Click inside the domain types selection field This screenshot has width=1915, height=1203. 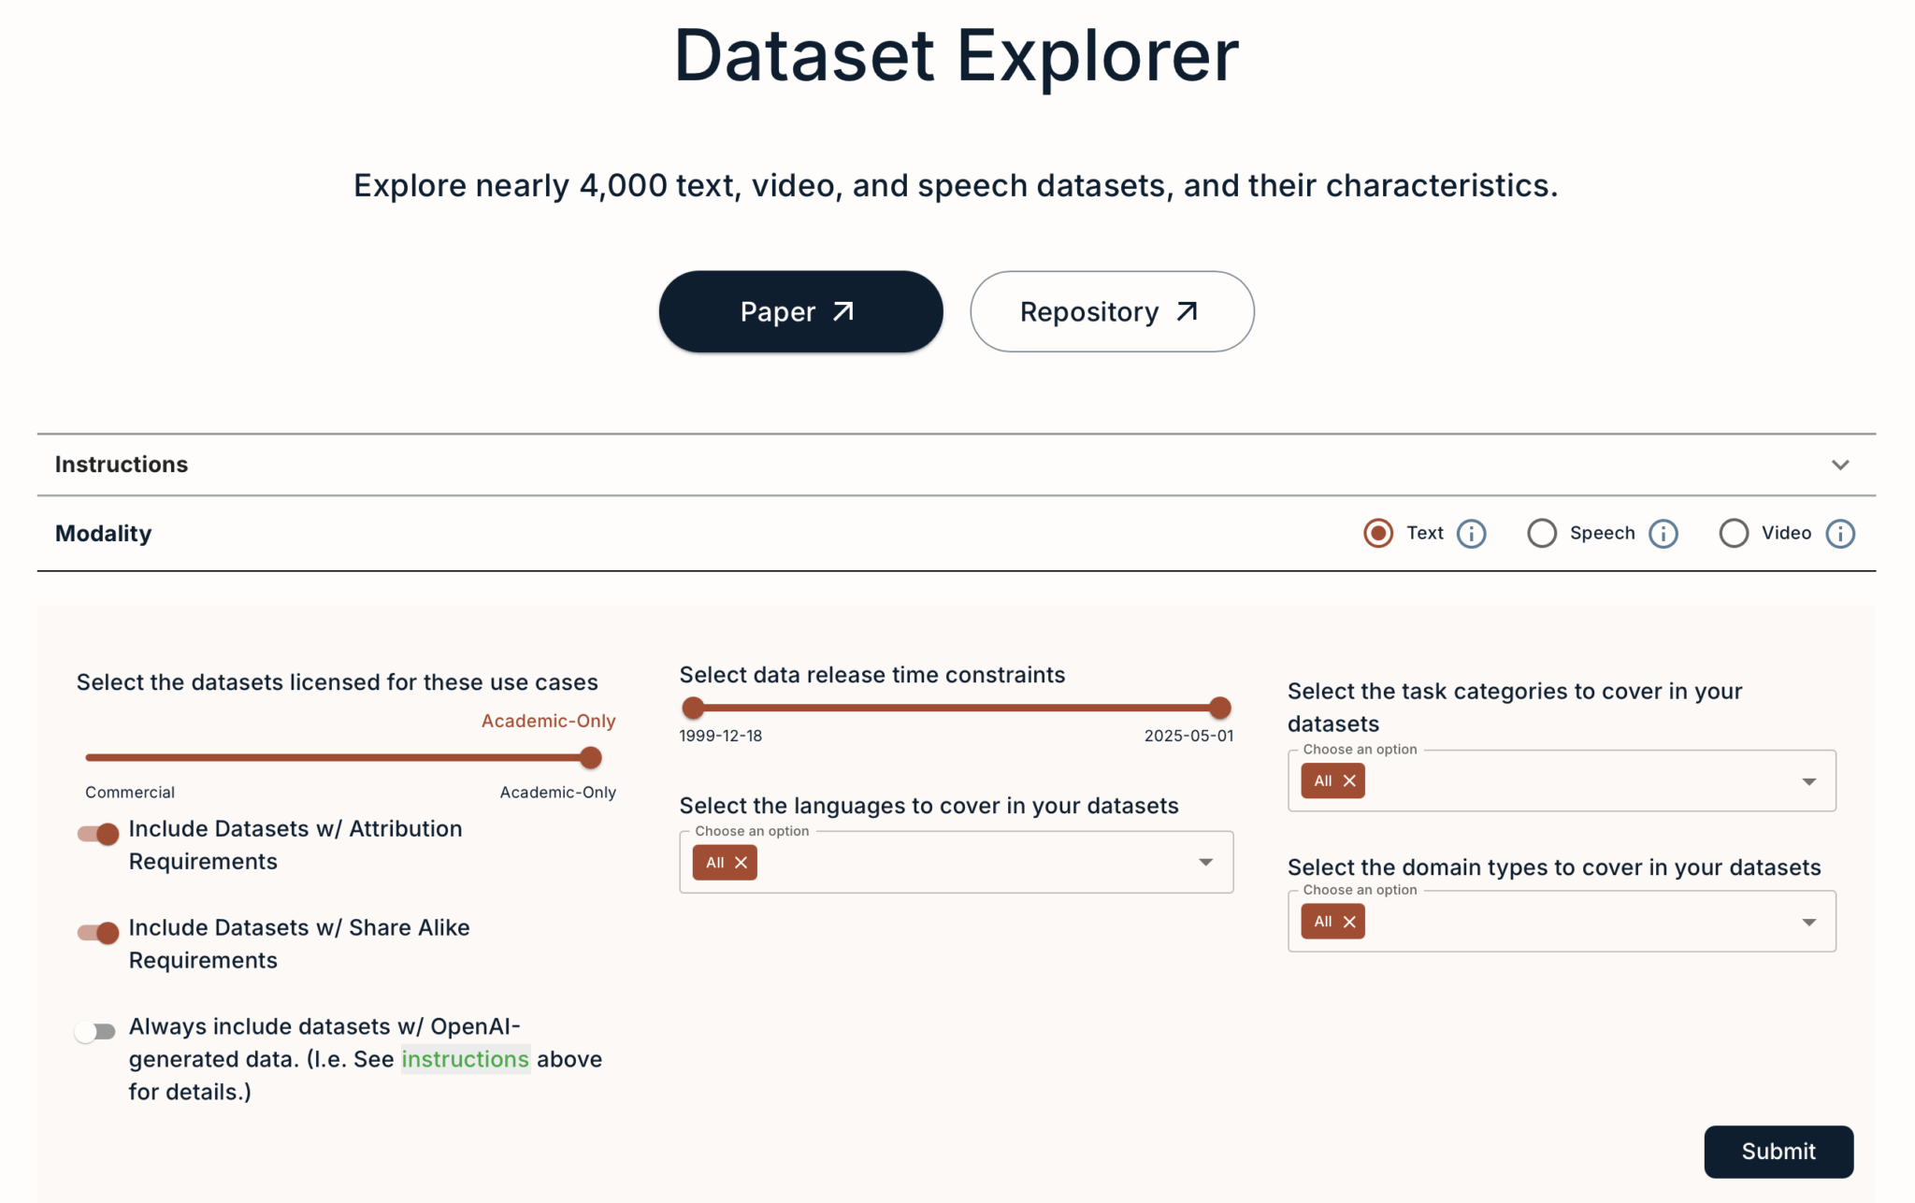pyautogui.click(x=1562, y=922)
